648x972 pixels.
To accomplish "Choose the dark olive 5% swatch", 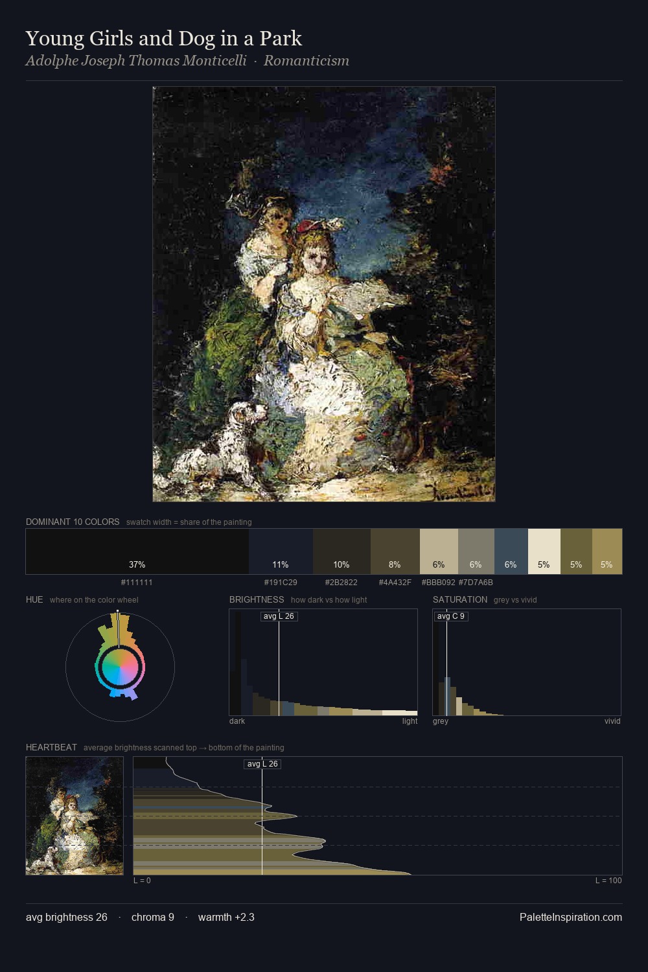I will tap(576, 551).
